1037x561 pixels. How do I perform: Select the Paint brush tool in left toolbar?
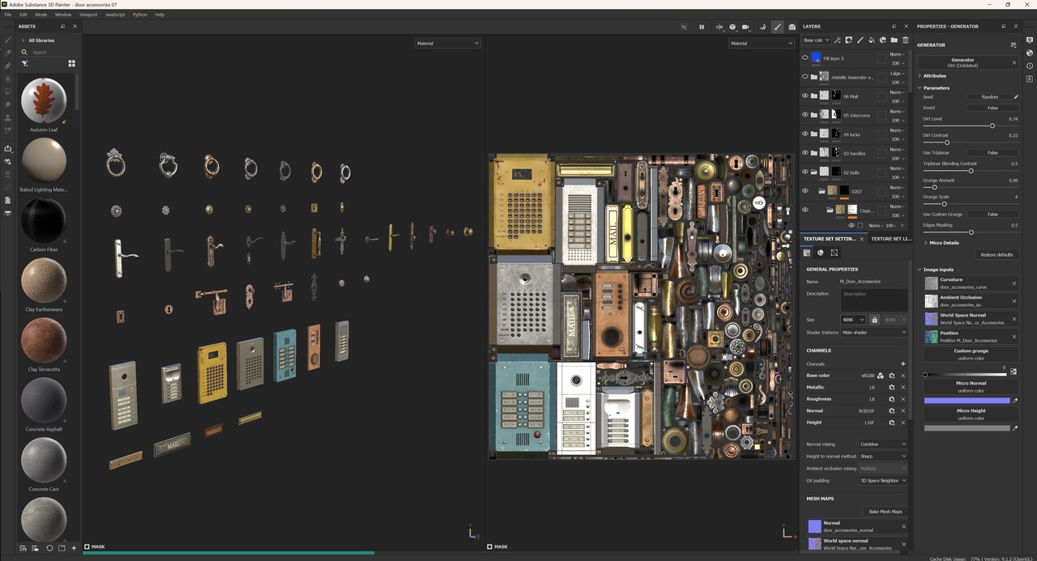8,40
